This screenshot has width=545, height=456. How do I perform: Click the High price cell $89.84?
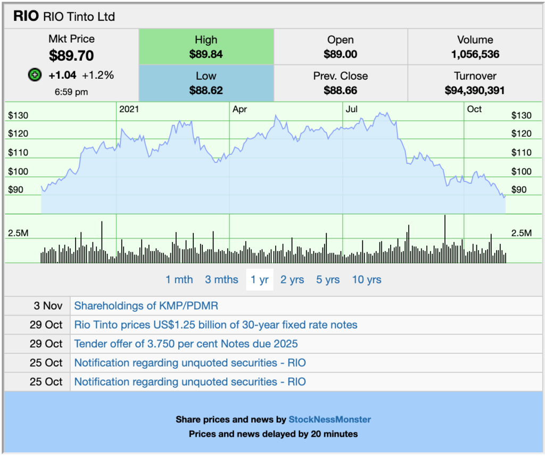point(206,47)
